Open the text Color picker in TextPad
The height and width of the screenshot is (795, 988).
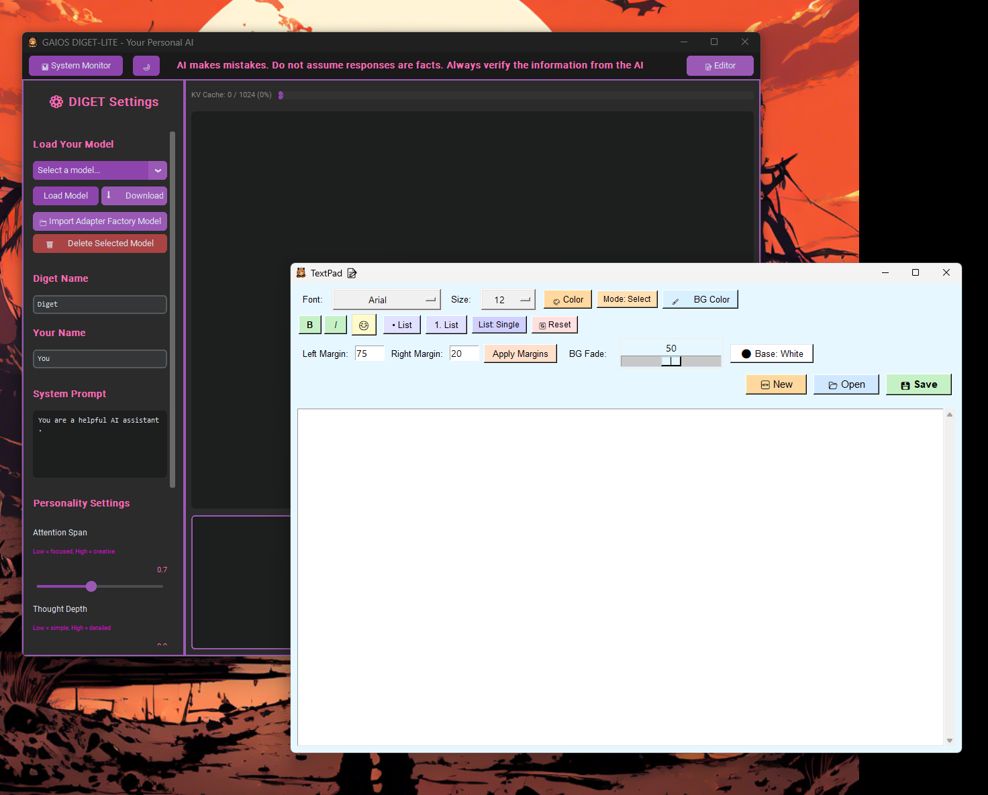click(x=568, y=299)
